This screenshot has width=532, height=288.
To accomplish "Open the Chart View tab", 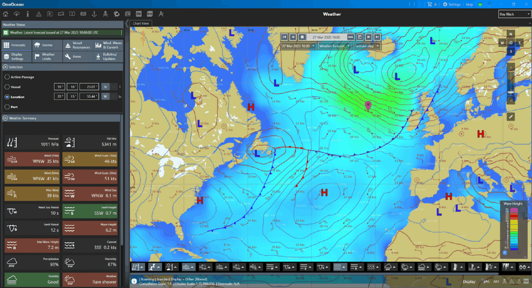I will tap(141, 23).
